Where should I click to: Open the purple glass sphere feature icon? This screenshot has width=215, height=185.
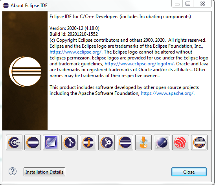(x=51, y=142)
